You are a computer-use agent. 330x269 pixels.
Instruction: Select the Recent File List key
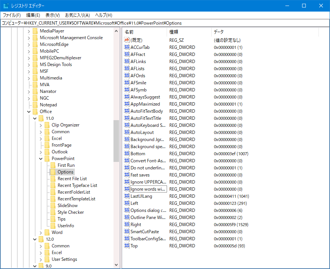[x=72, y=179]
